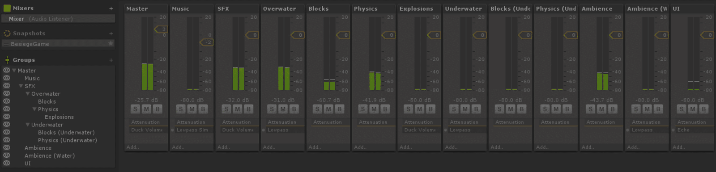Bypass effects on the SFX strip
This screenshot has width=716, height=172.
248,109
